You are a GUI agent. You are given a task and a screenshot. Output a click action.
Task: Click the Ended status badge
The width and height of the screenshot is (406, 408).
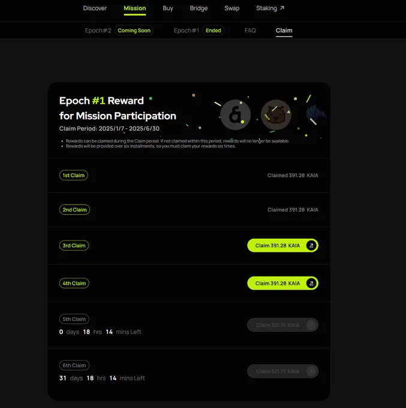pos(213,31)
